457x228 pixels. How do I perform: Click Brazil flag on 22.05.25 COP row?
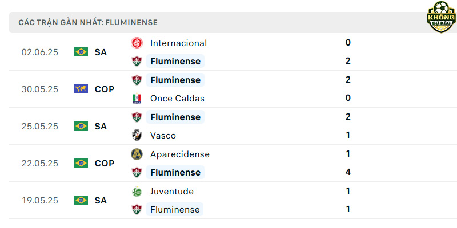(81, 163)
